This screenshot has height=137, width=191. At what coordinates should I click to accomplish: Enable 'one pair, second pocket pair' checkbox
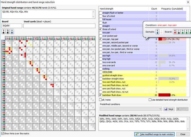point(100,42)
